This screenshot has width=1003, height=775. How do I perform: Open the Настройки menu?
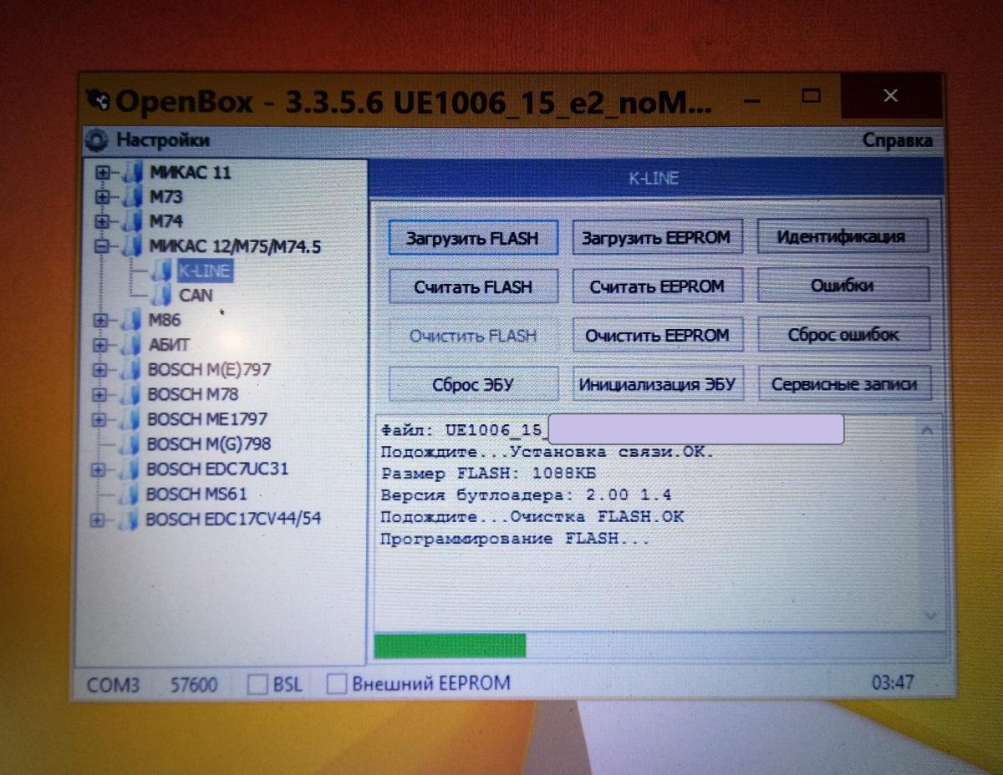162,139
